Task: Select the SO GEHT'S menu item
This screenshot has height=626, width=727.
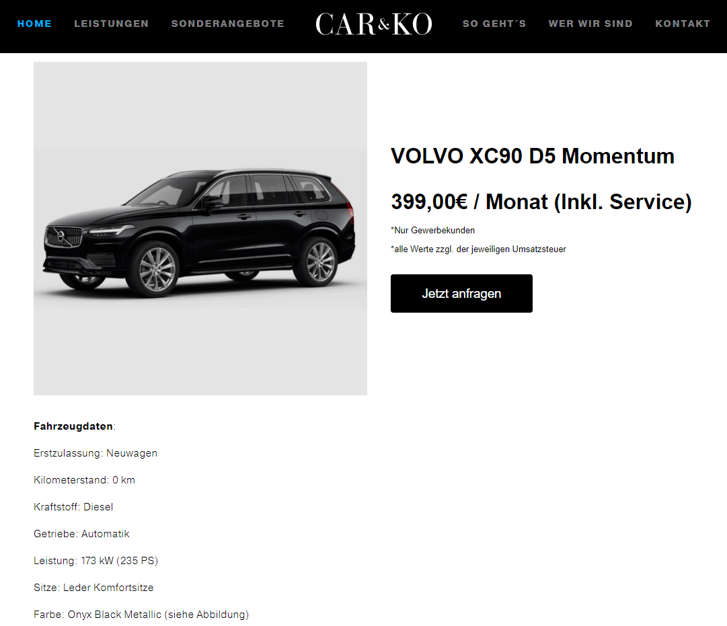Action: (x=494, y=24)
